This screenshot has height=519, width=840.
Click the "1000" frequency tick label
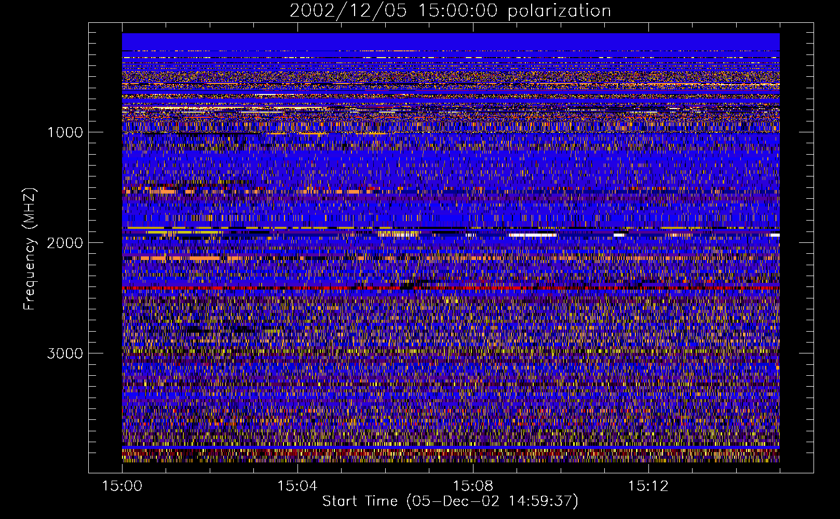(x=65, y=132)
